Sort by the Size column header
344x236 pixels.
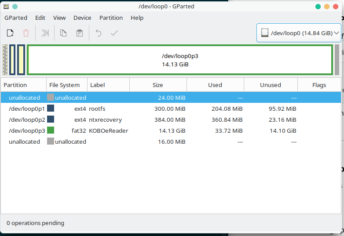point(157,85)
